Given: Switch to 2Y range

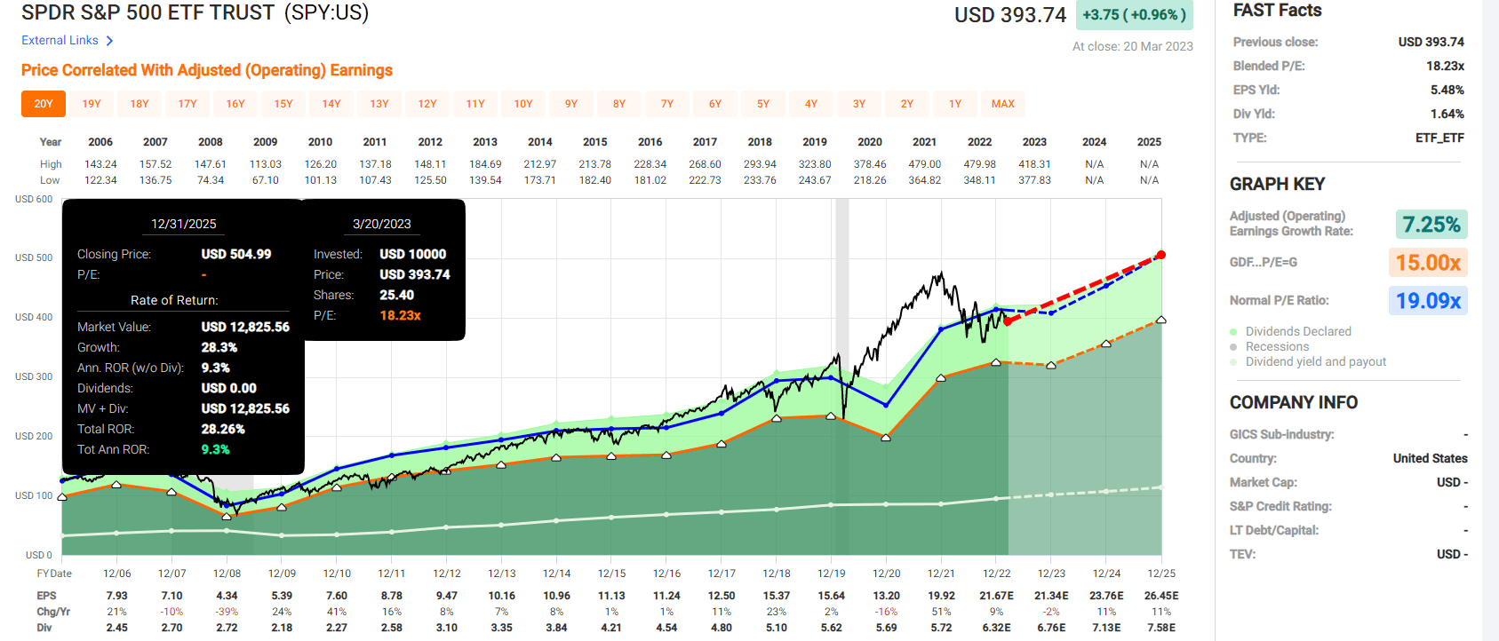Looking at the screenshot, I should [x=907, y=104].
